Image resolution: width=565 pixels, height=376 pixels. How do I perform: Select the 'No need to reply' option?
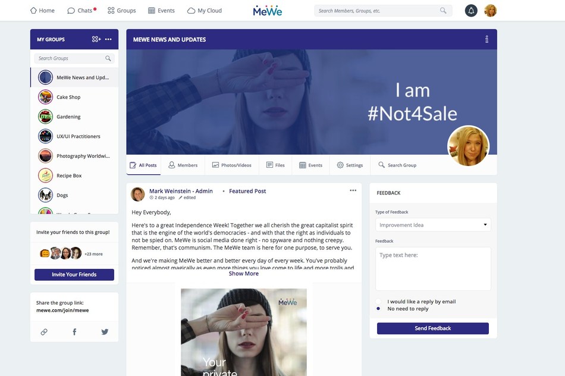point(379,309)
